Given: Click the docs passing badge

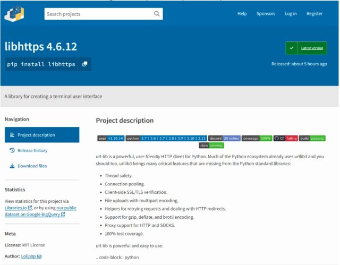Looking at the screenshot, I should click(x=211, y=146).
